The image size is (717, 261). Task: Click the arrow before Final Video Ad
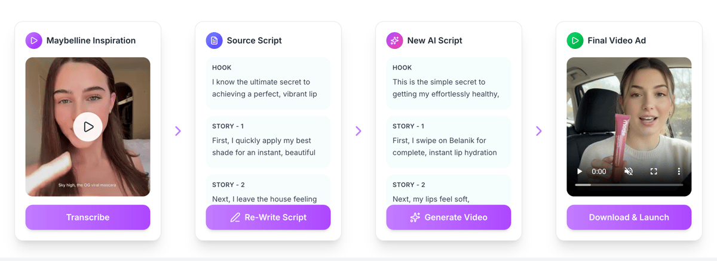[539, 131]
